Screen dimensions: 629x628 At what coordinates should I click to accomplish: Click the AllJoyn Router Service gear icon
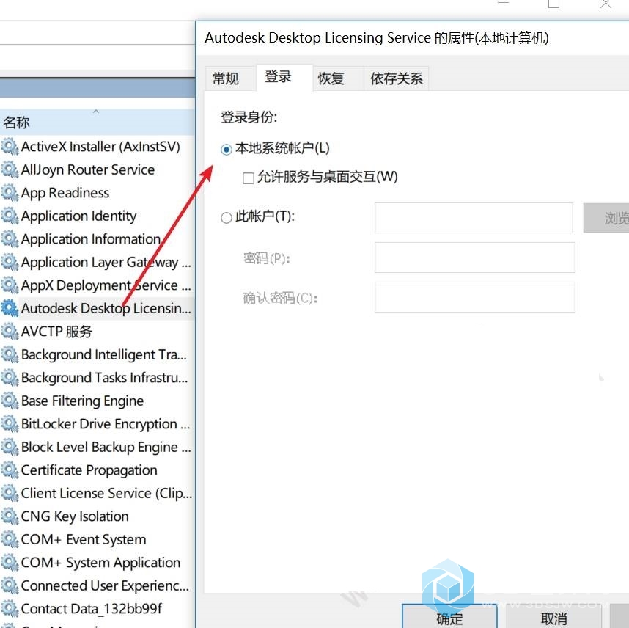[x=10, y=170]
